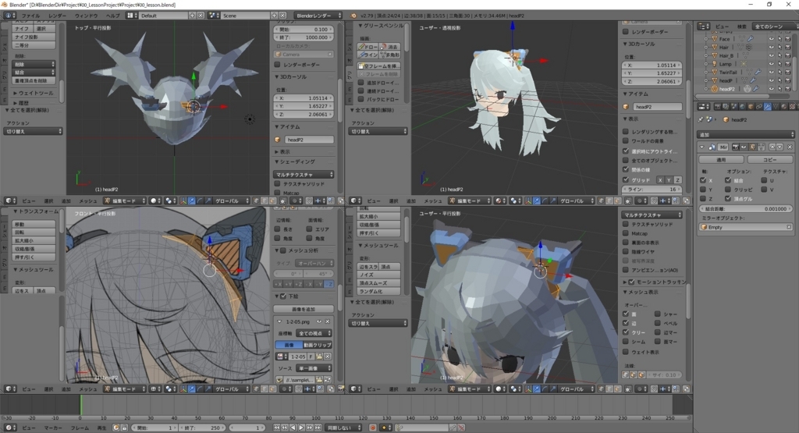The width and height of the screenshot is (799, 433).
Task: Open the 同期しない sync dropdown in timeline
Action: (x=344, y=428)
